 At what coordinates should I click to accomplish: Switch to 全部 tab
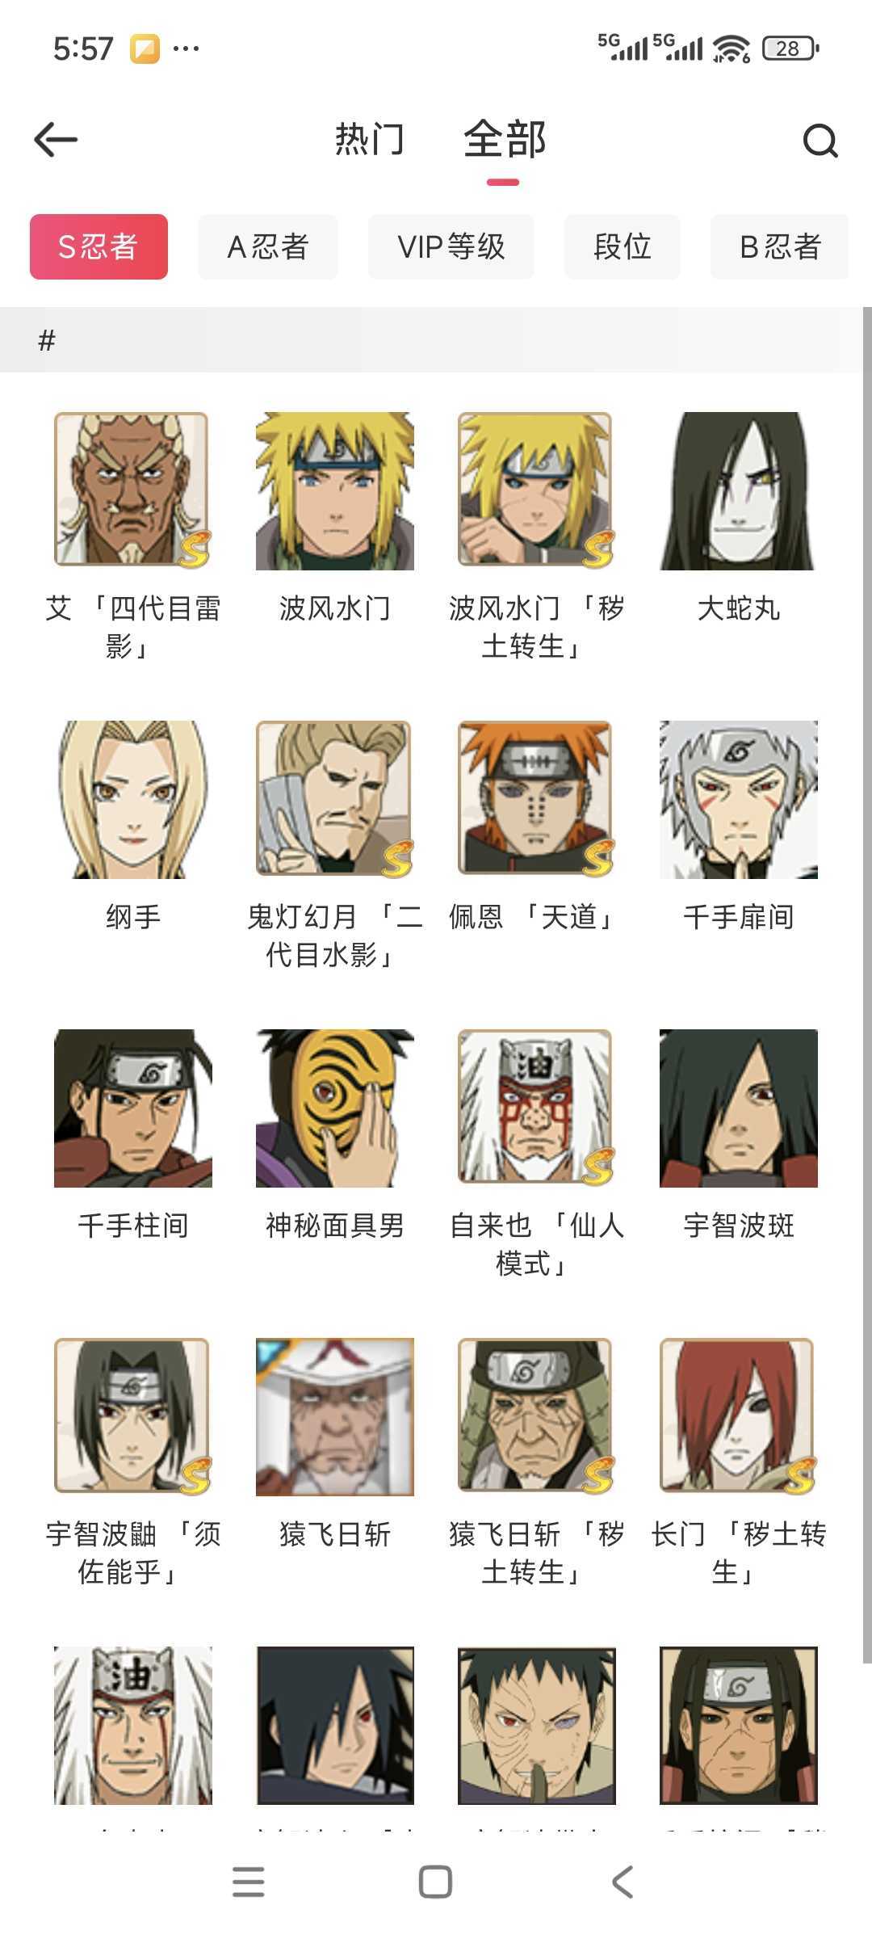pyautogui.click(x=505, y=140)
